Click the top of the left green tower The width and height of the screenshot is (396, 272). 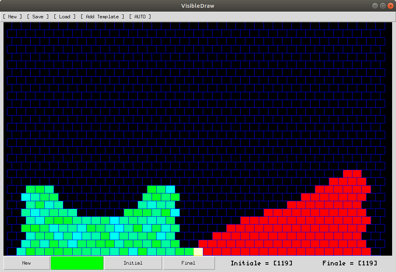(x=40, y=189)
